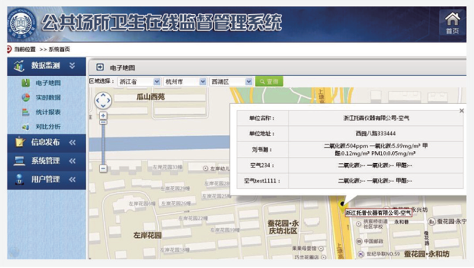The height and width of the screenshot is (268, 474).
Task: Click the green 查询 search button
Action: pos(269,82)
